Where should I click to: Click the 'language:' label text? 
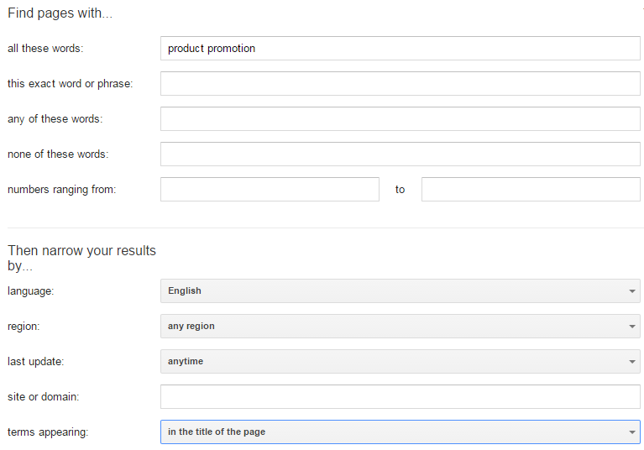[30, 291]
